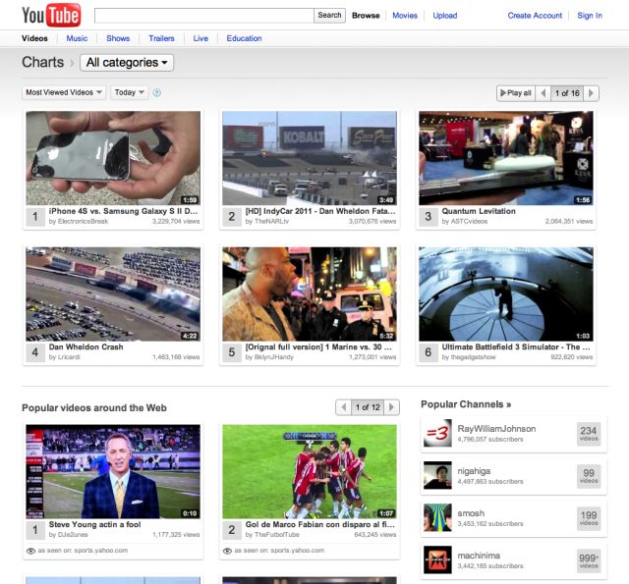Switch to the Music tab
This screenshot has height=584, width=629.
pos(77,38)
